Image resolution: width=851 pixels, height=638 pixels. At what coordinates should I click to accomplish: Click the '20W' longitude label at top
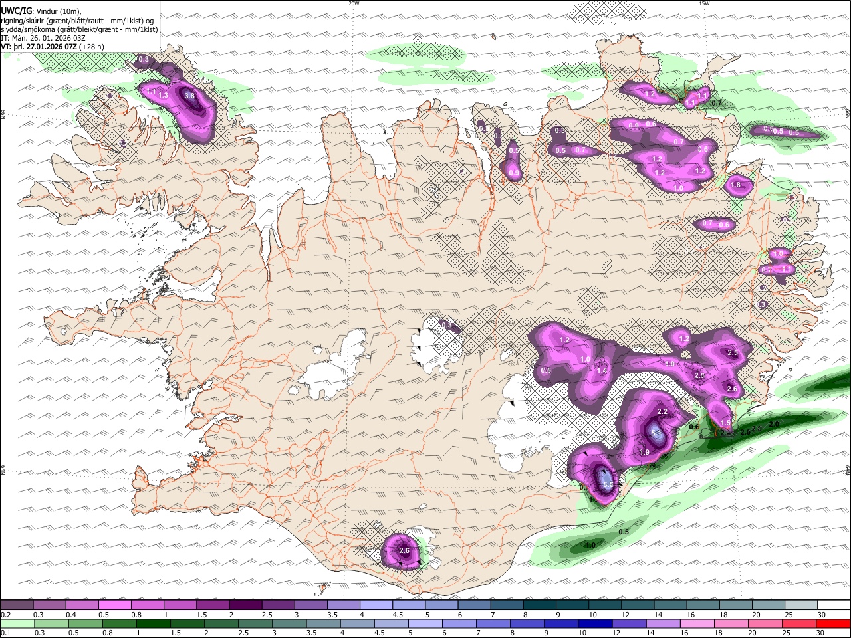[354, 3]
